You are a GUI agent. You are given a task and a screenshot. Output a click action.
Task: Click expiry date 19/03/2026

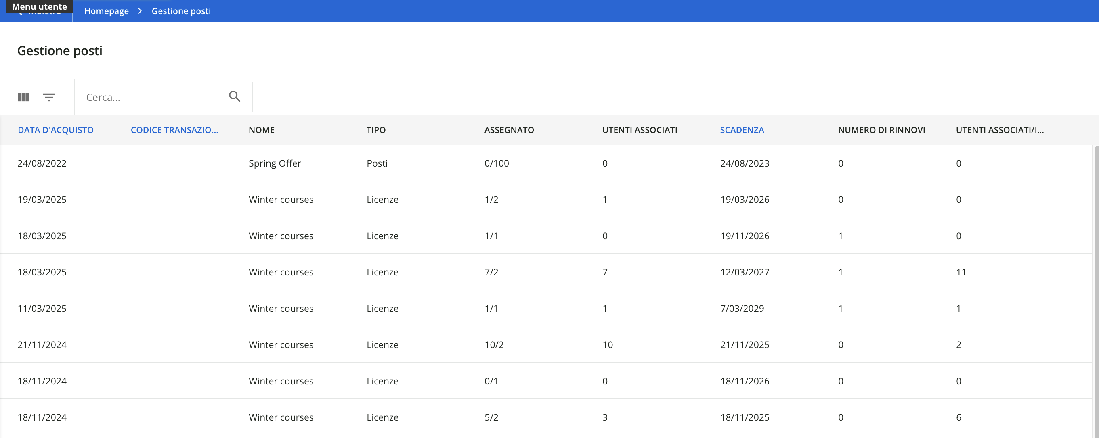(745, 199)
